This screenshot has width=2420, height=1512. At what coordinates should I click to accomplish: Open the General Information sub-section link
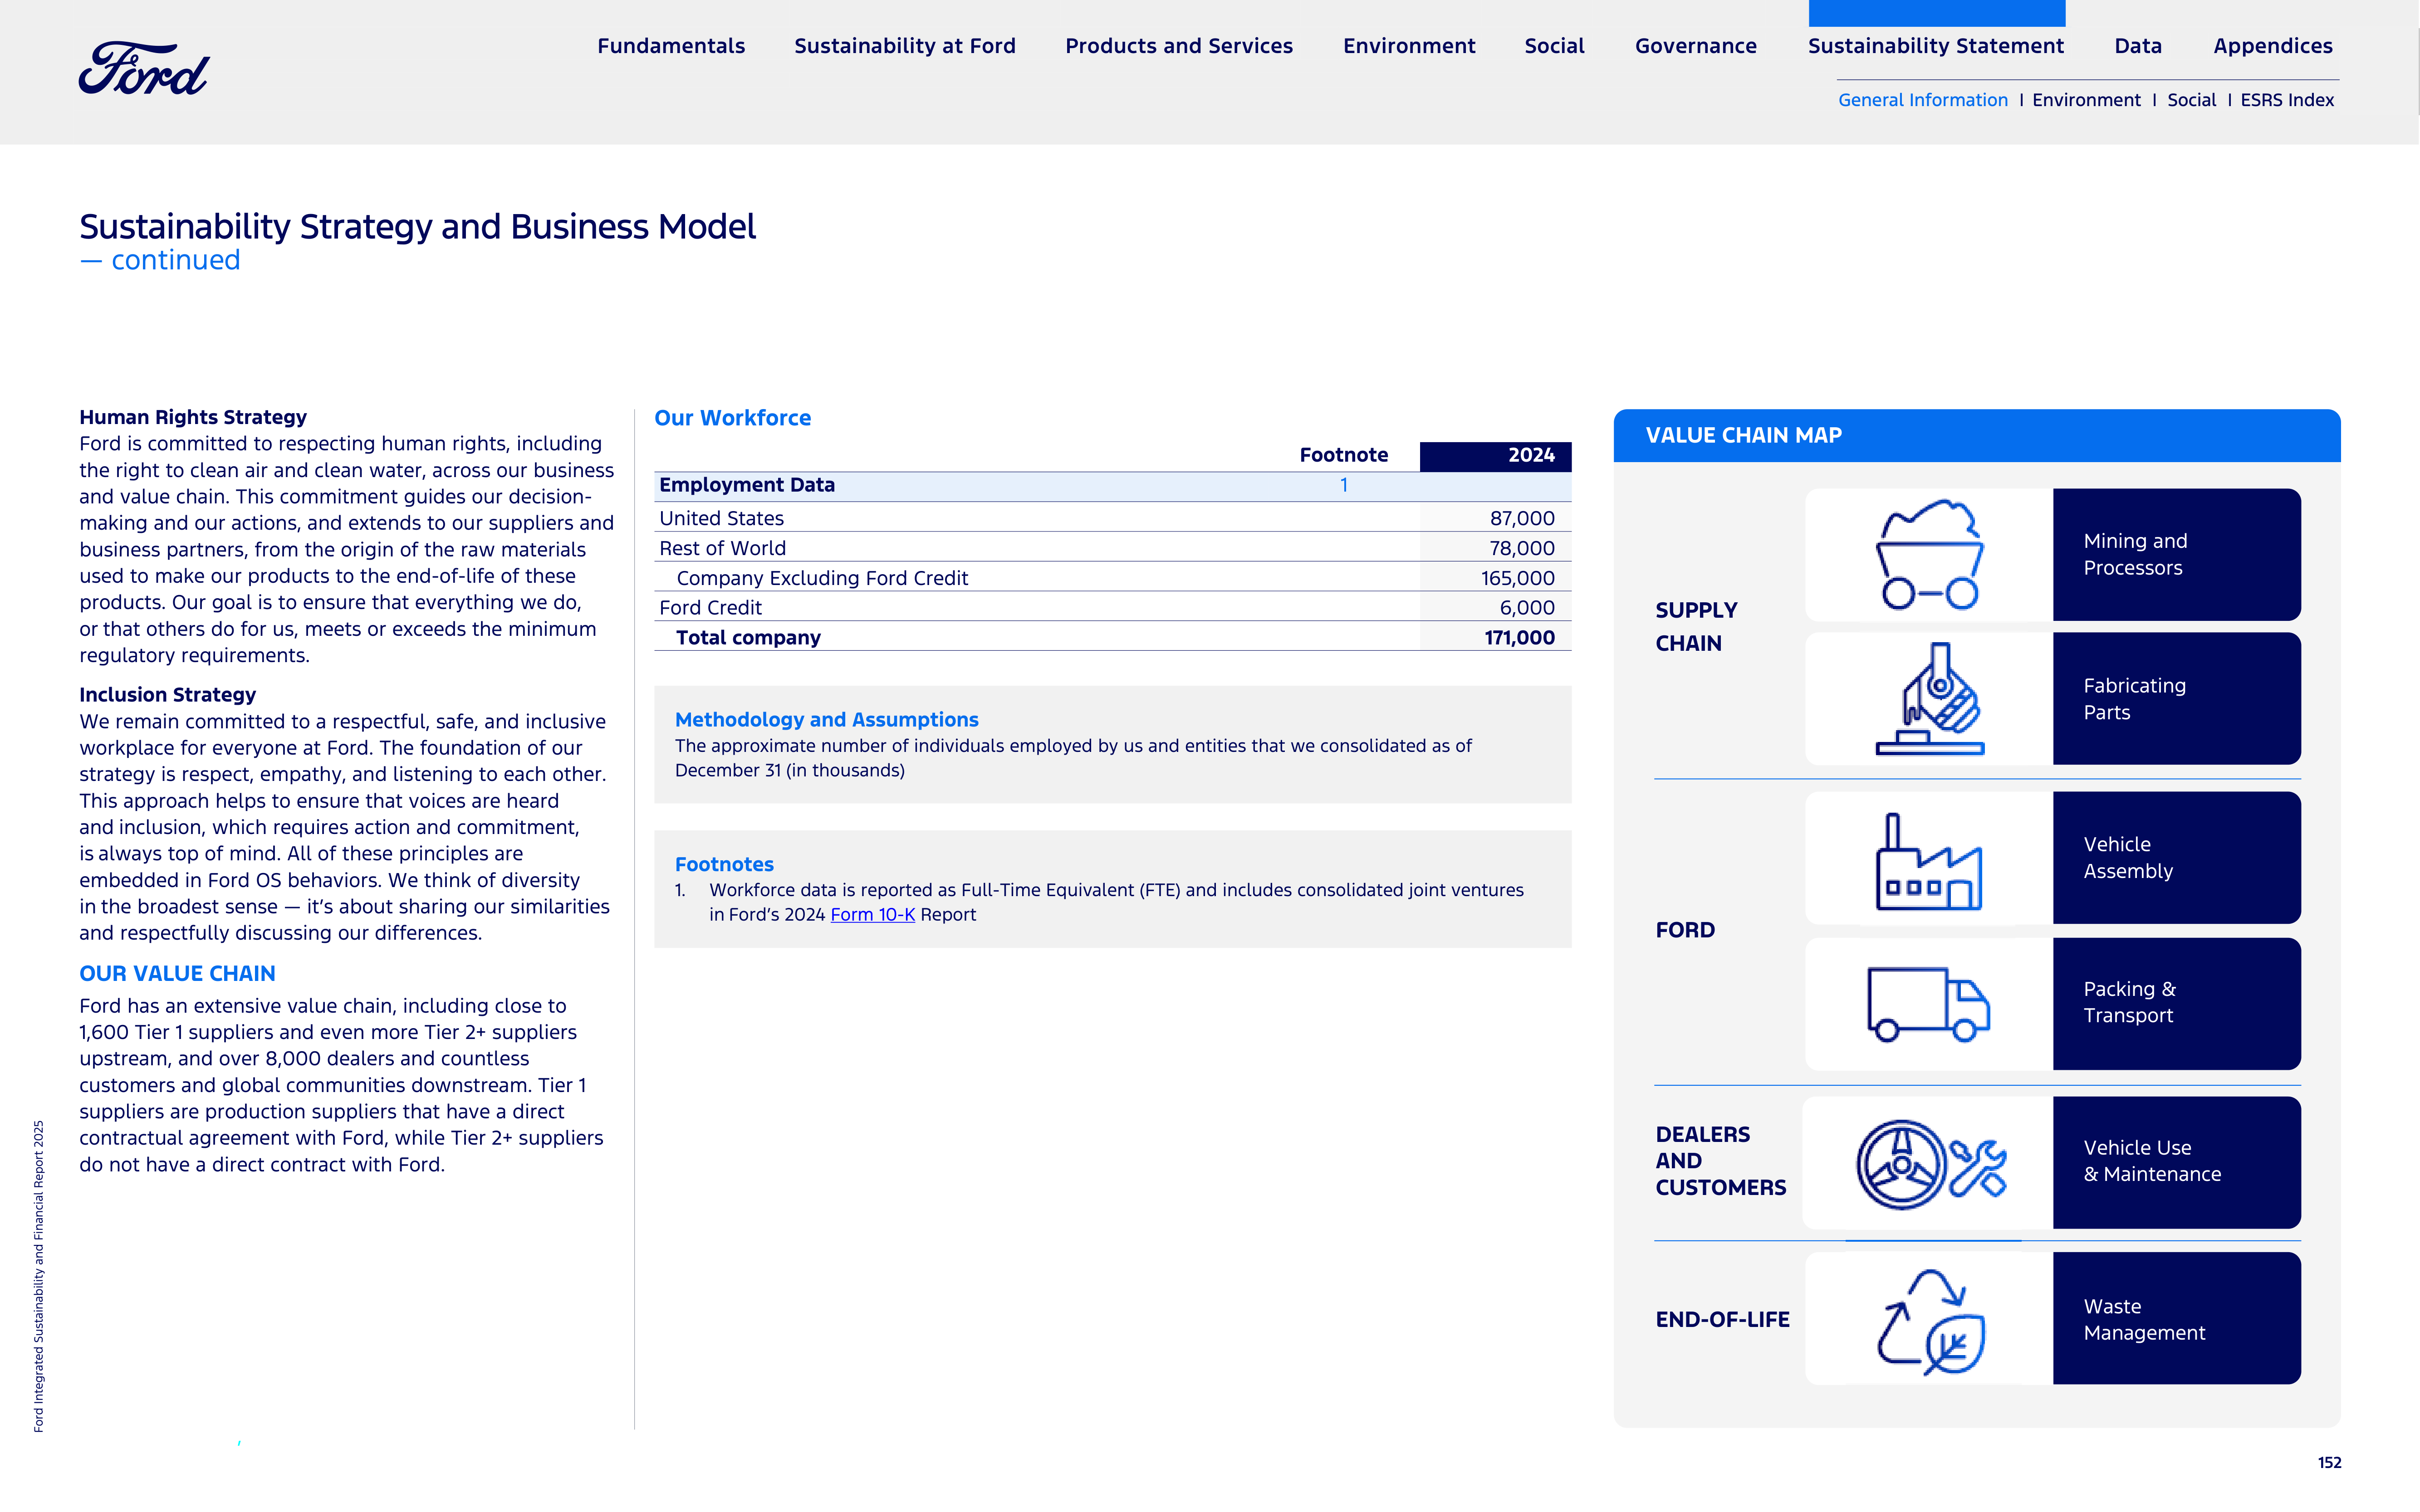pos(1923,100)
